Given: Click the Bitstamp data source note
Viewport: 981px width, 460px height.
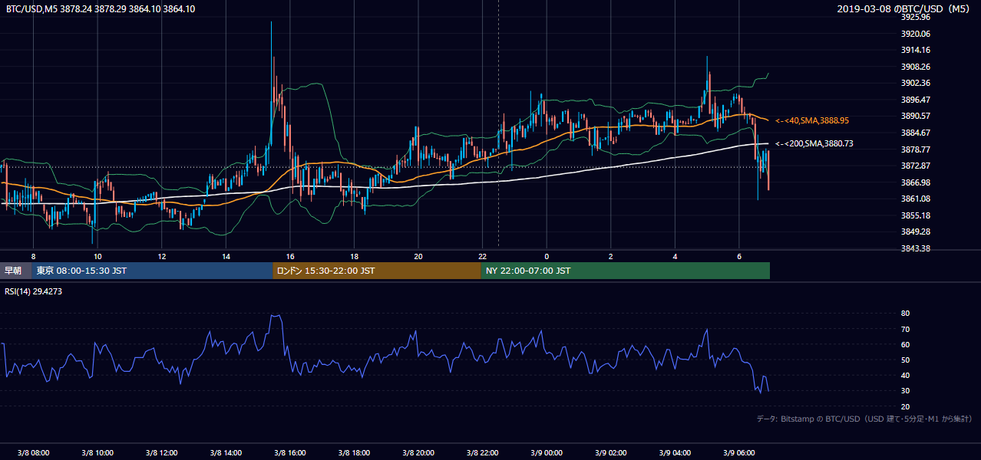Looking at the screenshot, I should click(865, 419).
